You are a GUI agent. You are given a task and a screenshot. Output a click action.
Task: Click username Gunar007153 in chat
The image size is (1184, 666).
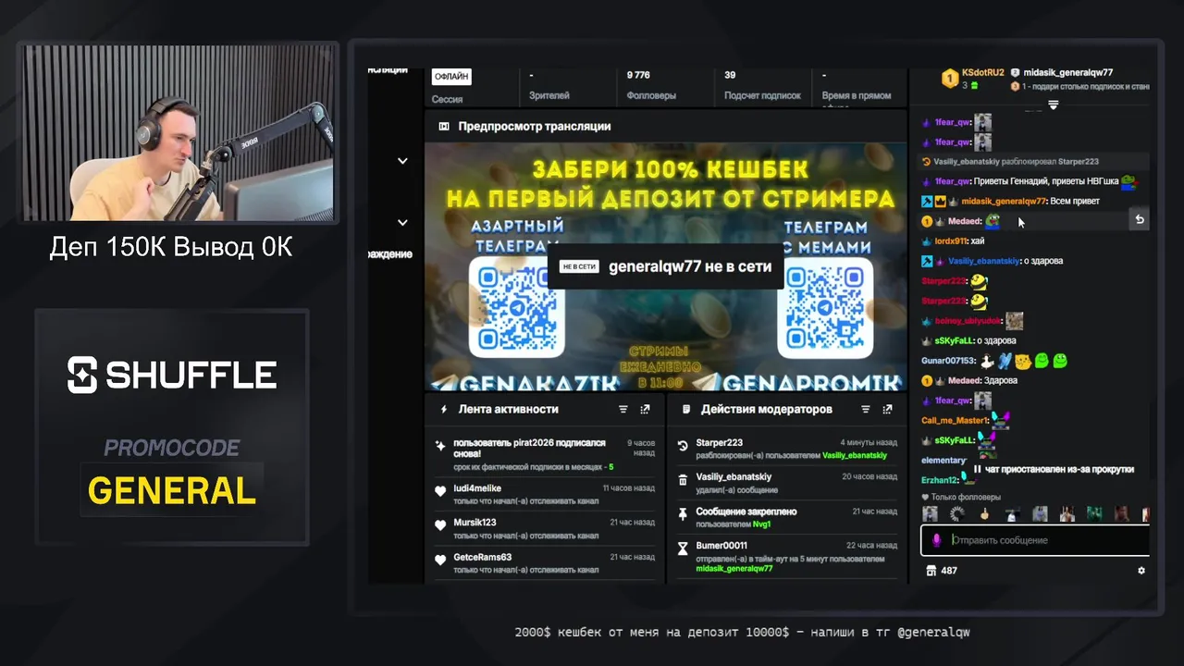949,360
